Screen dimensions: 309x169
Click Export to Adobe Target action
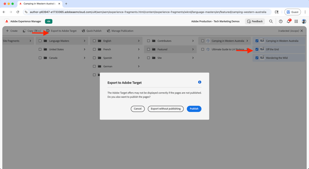pyautogui.click(x=61, y=31)
